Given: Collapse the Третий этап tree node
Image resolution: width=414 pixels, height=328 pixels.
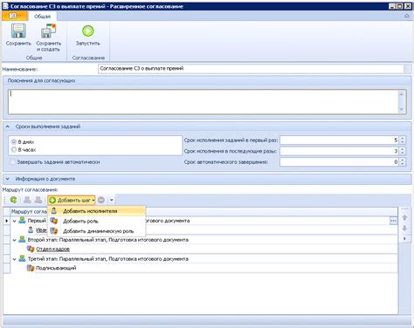Looking at the screenshot, I should click(14, 259).
